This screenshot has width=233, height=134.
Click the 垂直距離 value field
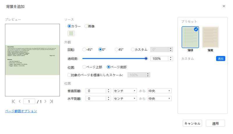96,91
